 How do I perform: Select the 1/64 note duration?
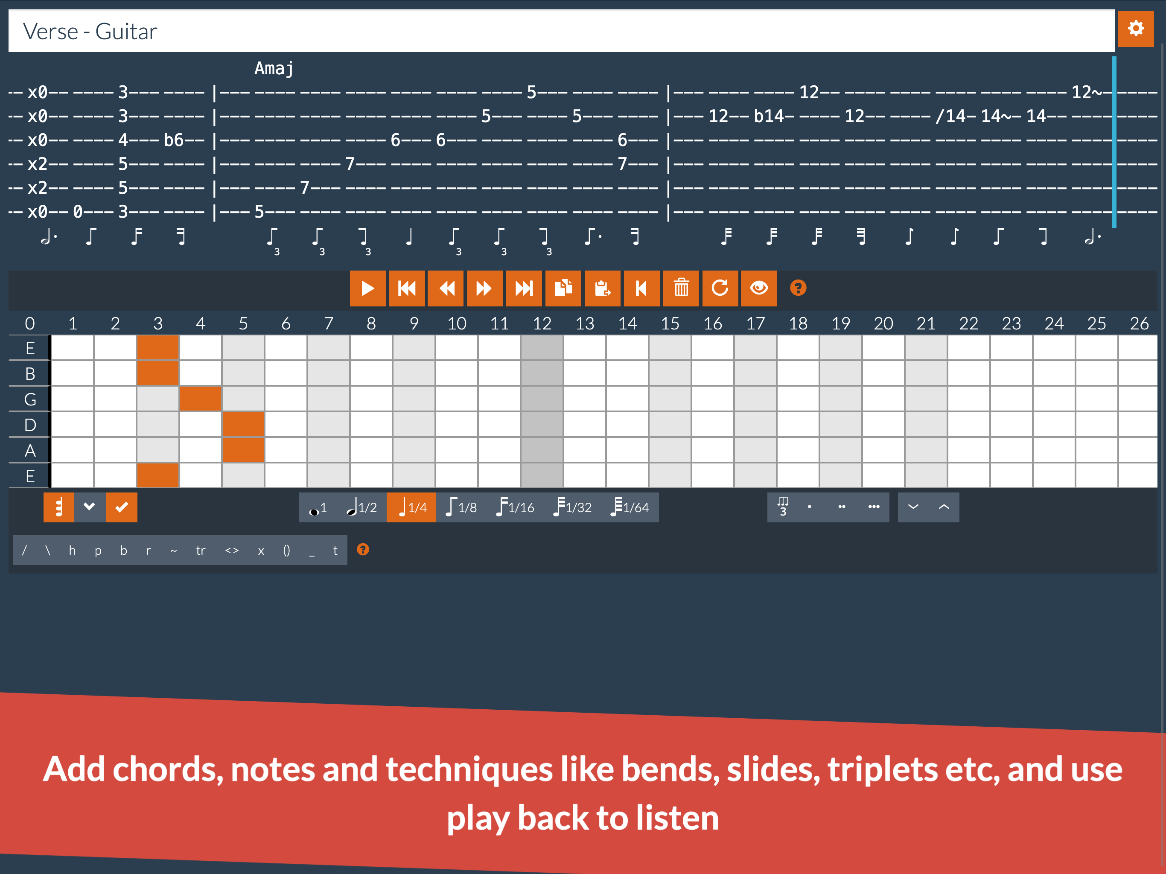[x=630, y=508]
